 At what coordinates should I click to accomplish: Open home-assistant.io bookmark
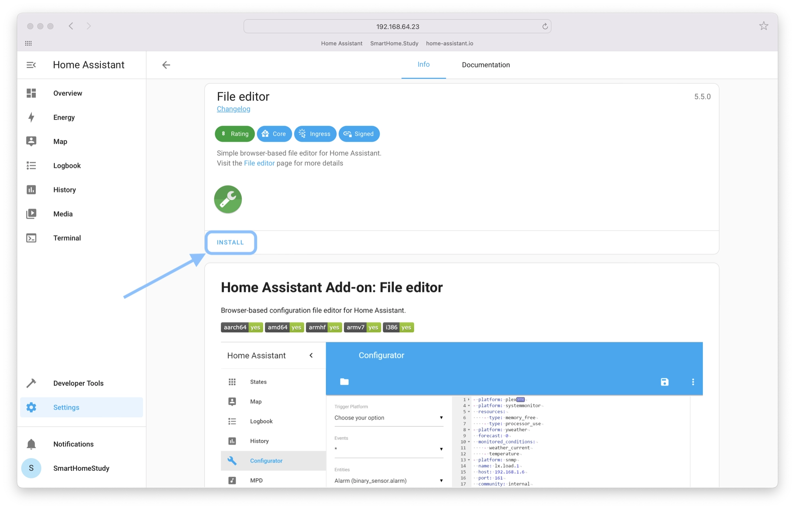coord(450,43)
